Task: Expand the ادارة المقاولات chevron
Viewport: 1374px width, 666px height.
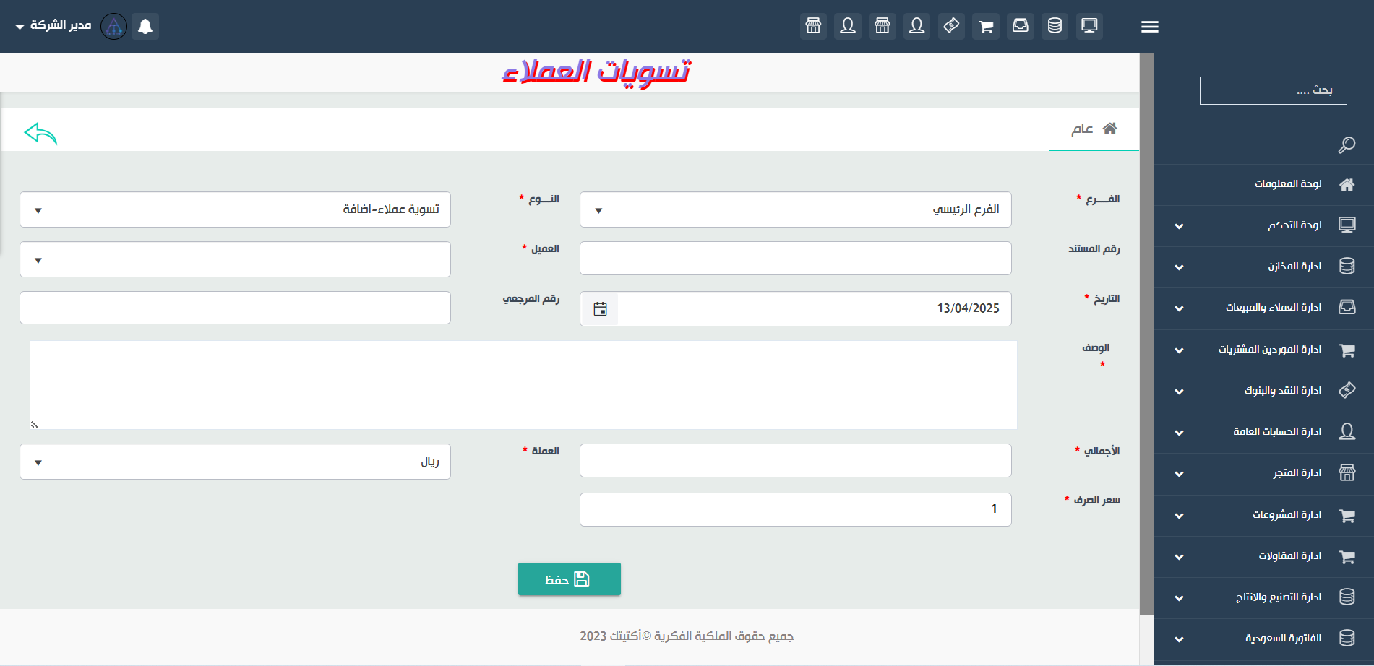Action: (x=1179, y=557)
